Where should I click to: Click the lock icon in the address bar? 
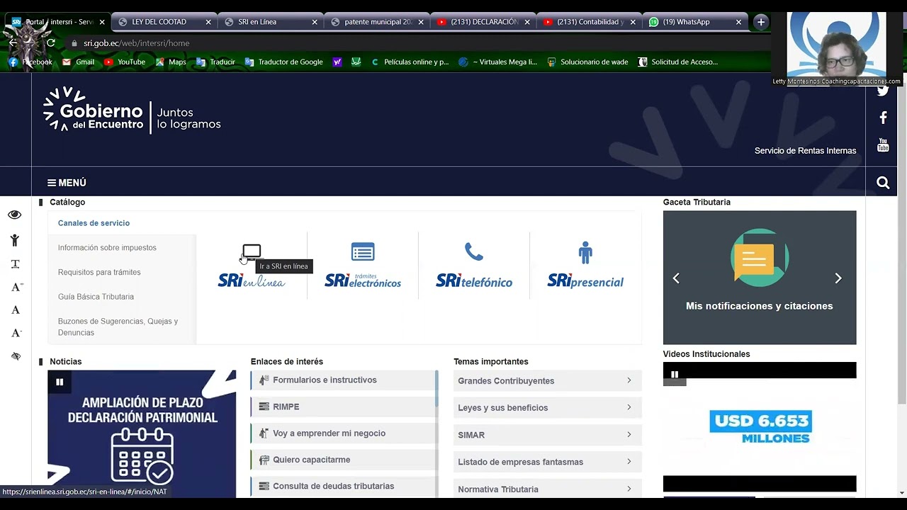tap(74, 43)
